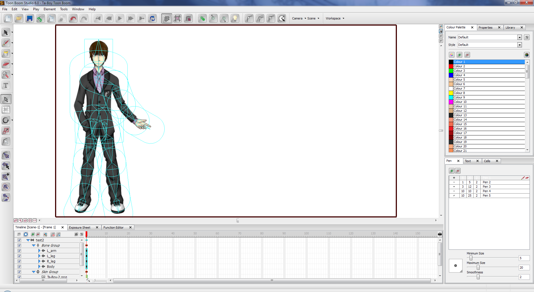The height and width of the screenshot is (292, 534).
Task: Edit the Maximum Size value field
Action: (524, 268)
